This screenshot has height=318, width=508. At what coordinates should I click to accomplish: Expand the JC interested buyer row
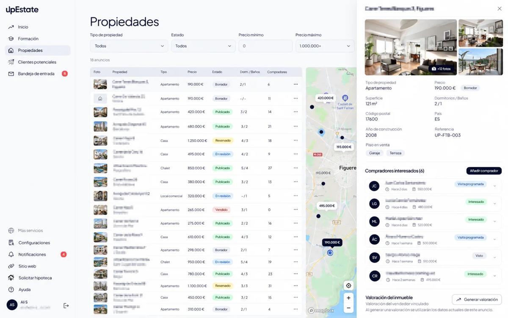433,186
